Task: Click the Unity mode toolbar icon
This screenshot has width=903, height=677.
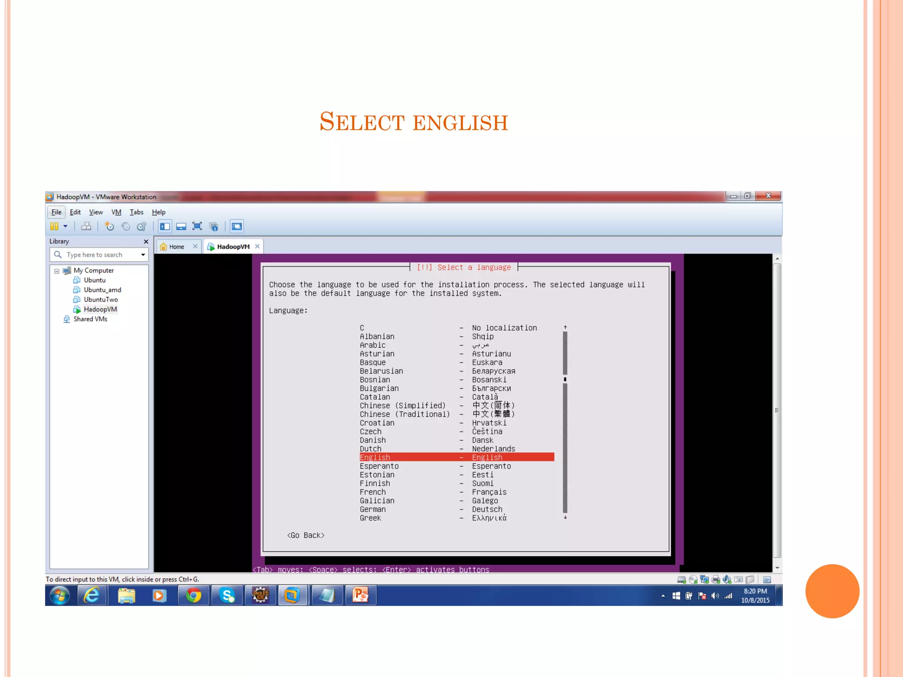Action: coord(214,227)
